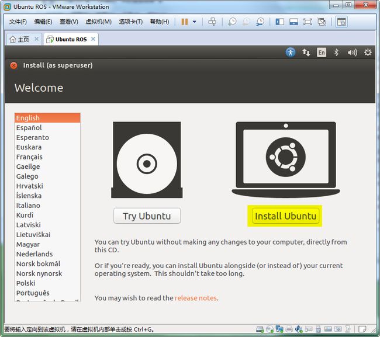380x337 pixels.
Task: Open the network connection indicator
Action: click(x=306, y=53)
